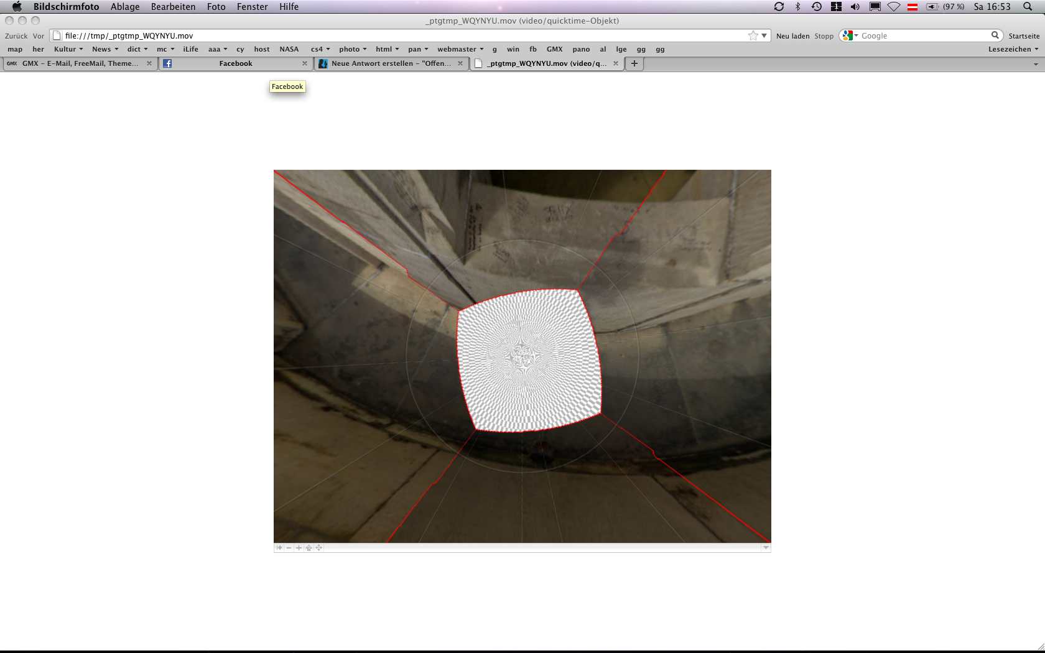Open the Time Machine menu bar icon
The width and height of the screenshot is (1045, 653).
[817, 7]
